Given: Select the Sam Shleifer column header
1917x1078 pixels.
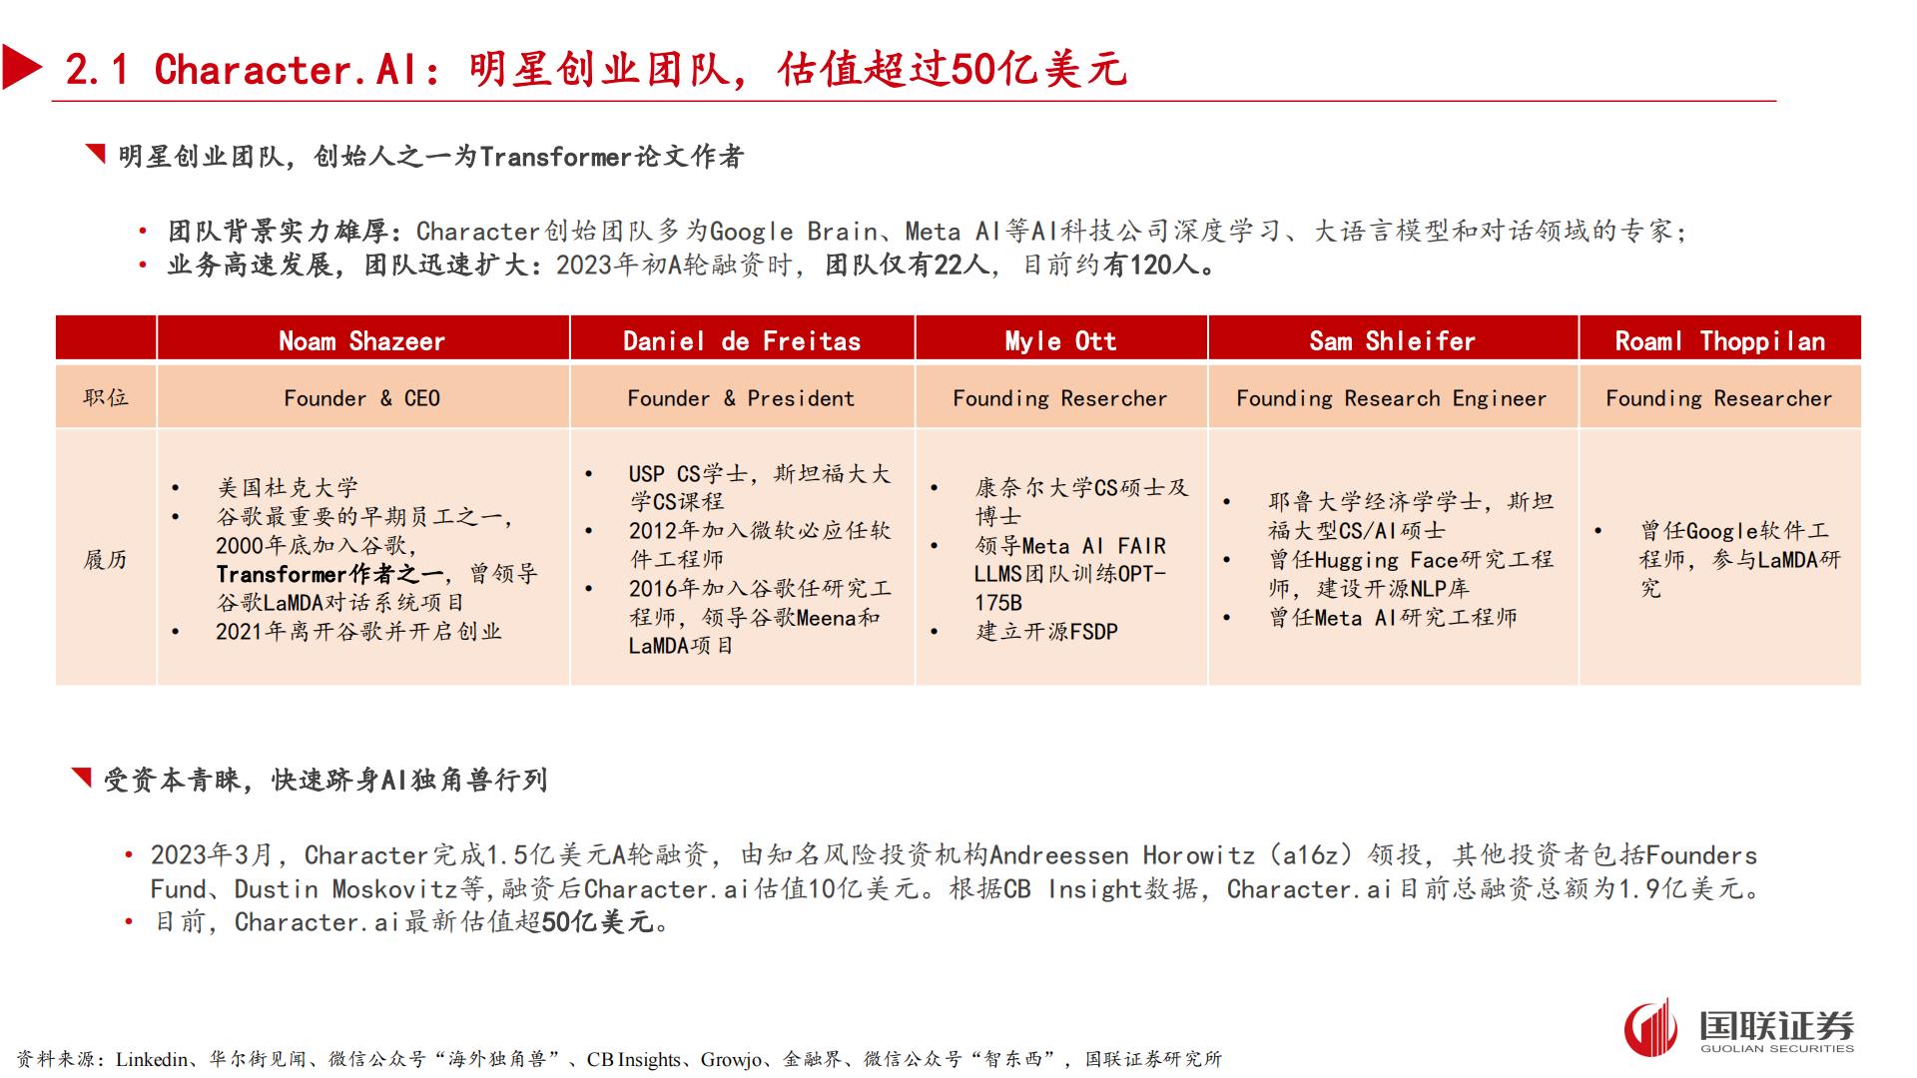Looking at the screenshot, I should (1393, 340).
